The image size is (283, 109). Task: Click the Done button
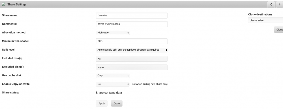[117, 103]
